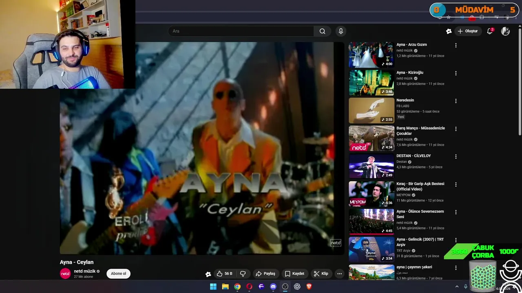The width and height of the screenshot is (522, 293).
Task: Click the Ayna - Ceylan video player
Action: (x=202, y=149)
